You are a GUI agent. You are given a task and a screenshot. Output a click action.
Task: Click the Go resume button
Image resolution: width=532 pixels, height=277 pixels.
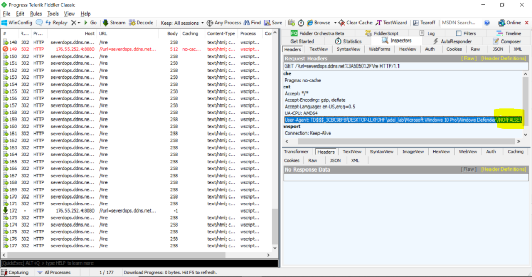(x=90, y=23)
